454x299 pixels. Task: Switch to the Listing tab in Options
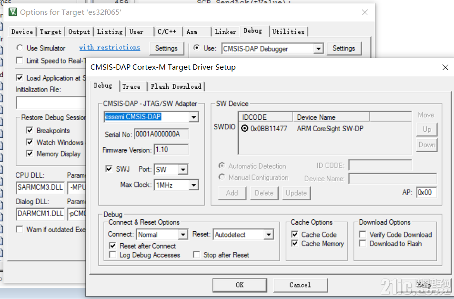[x=110, y=32]
